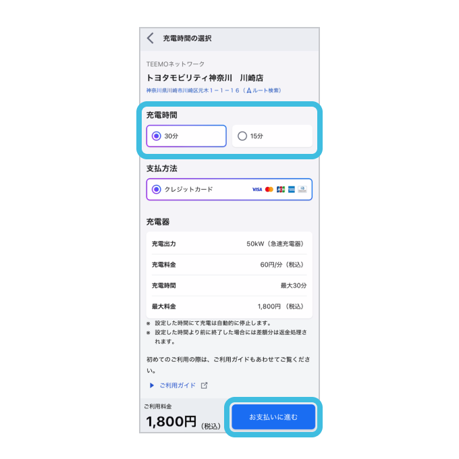Select the 15分 charging time option

[x=272, y=136]
